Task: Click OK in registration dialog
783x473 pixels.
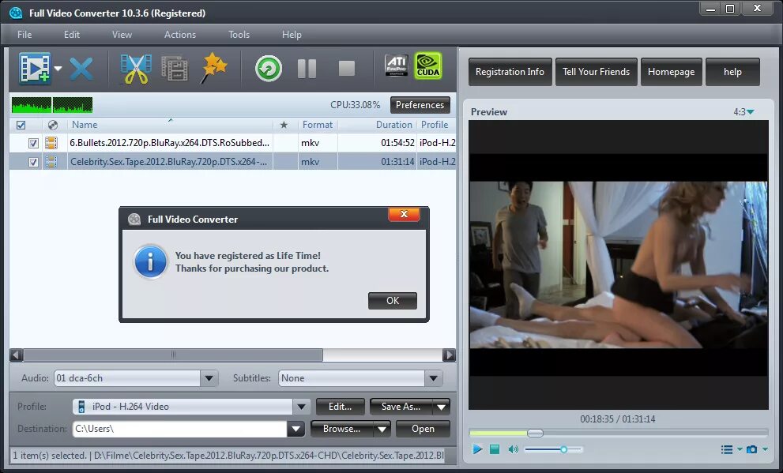Action: (393, 301)
